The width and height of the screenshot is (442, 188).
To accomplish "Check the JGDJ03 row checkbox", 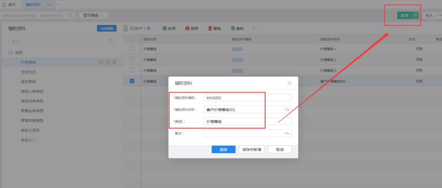I will pyautogui.click(x=132, y=70).
